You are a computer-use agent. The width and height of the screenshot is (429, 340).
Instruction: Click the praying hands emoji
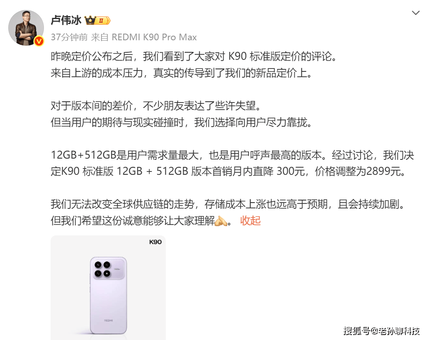(x=221, y=221)
